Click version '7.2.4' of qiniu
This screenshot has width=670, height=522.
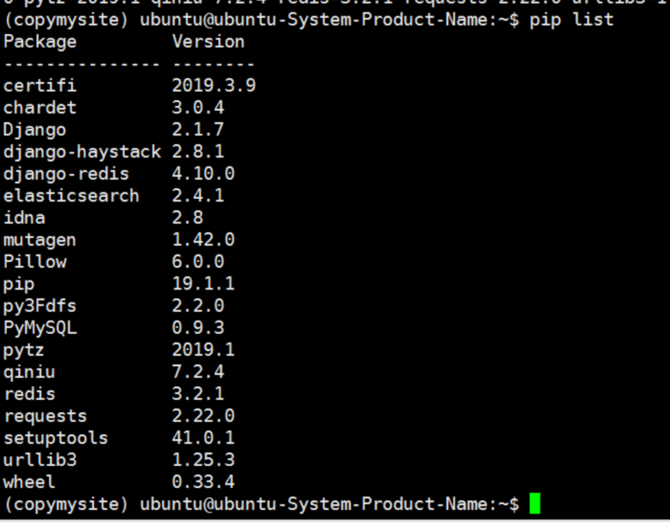point(198,372)
